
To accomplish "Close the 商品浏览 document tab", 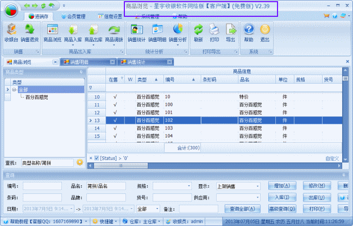I will click(x=55, y=62).
